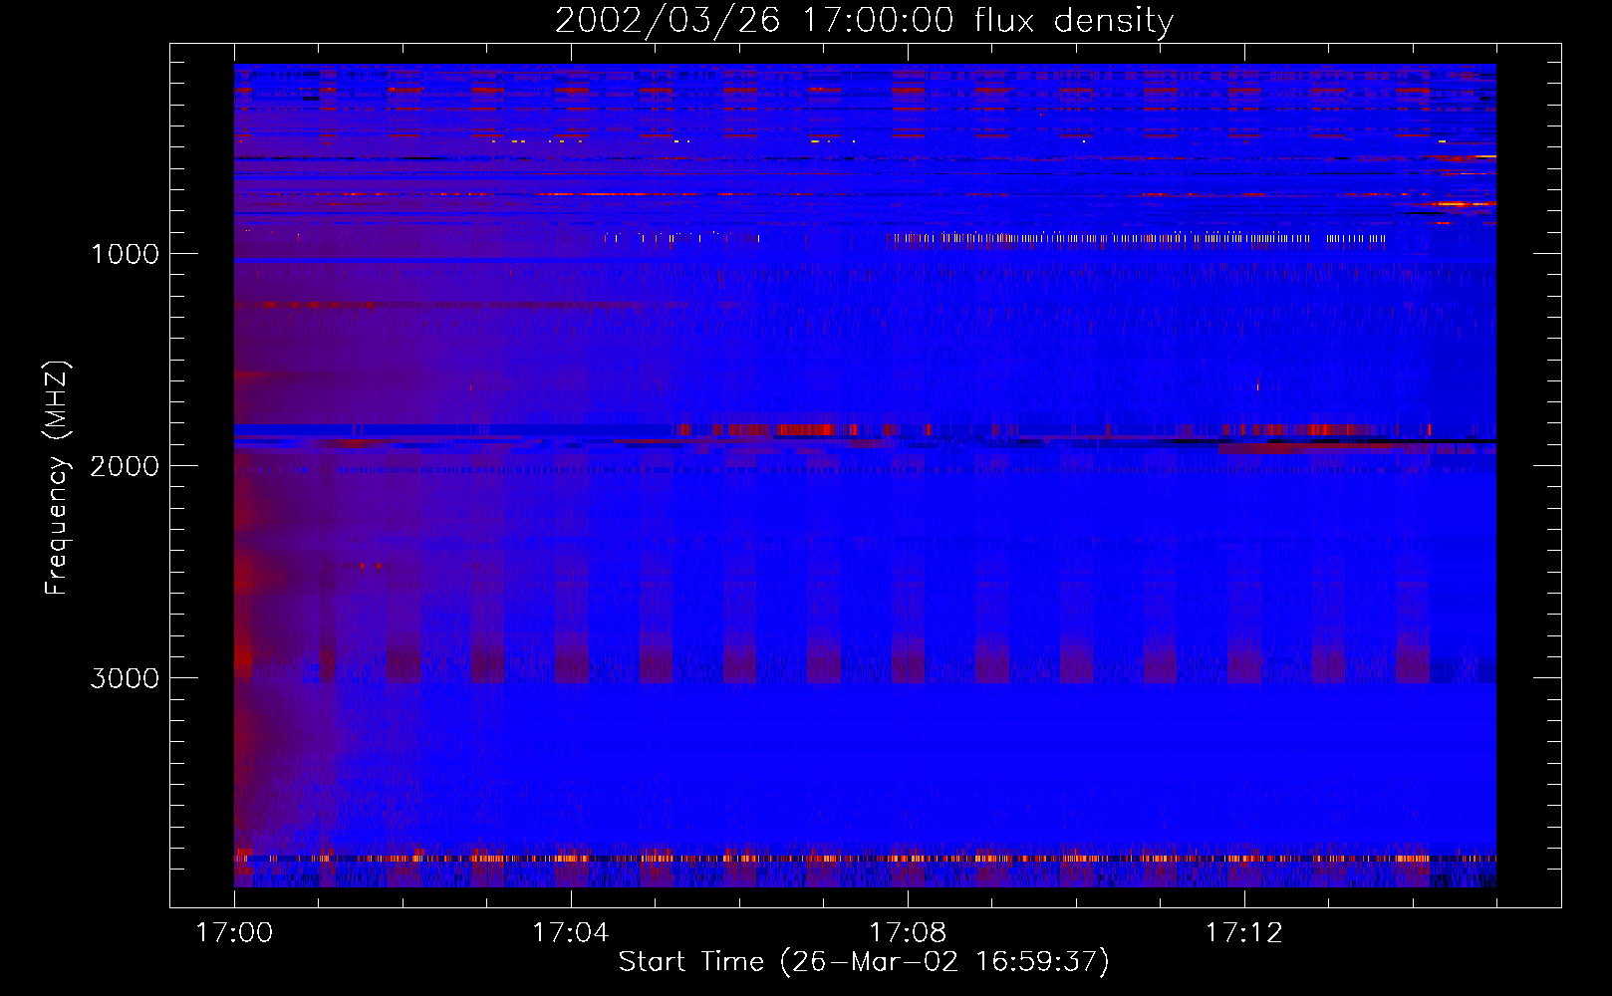Image resolution: width=1612 pixels, height=996 pixels.
Task: Click the 17:08 time tick label
Action: [908, 933]
